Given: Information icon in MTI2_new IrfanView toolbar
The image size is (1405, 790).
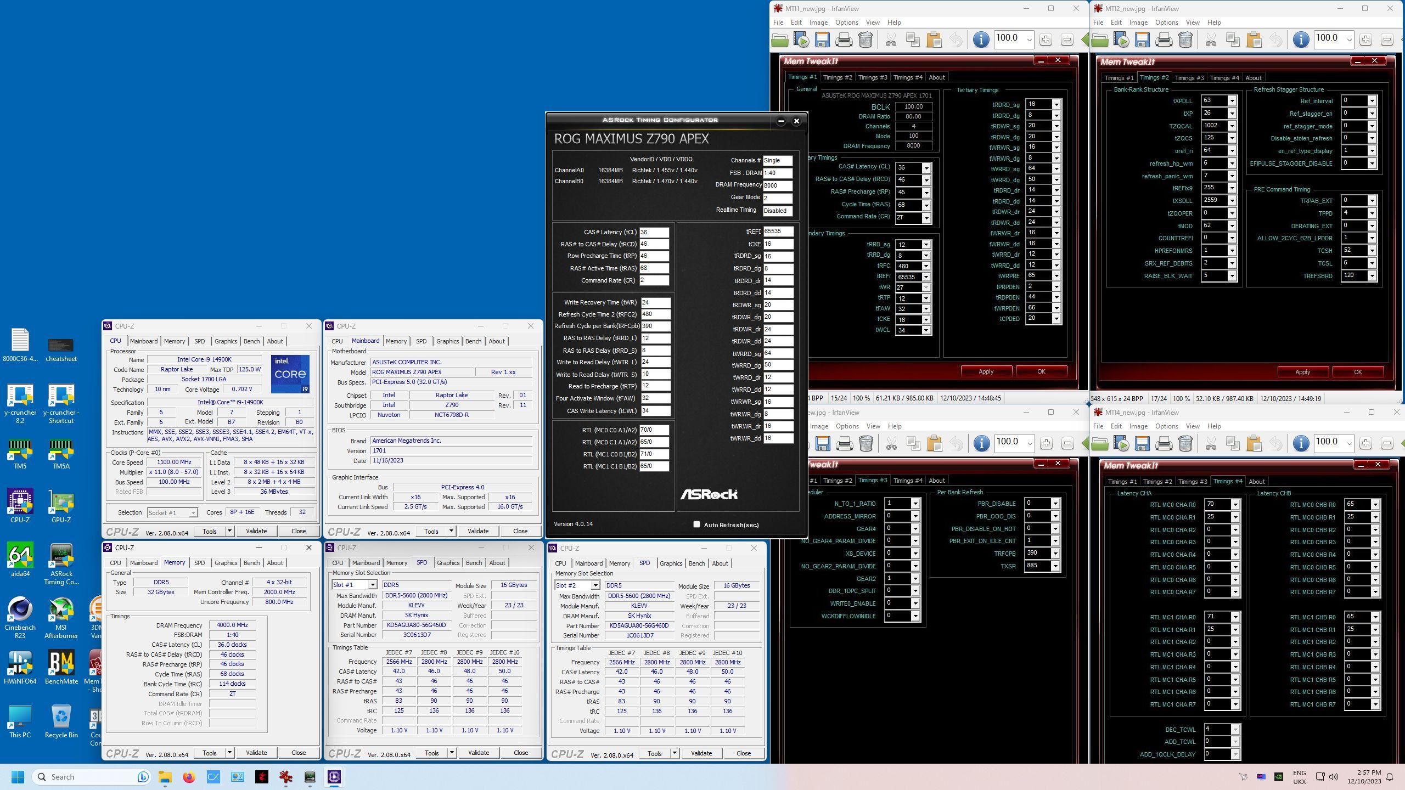Looking at the screenshot, I should point(1301,39).
